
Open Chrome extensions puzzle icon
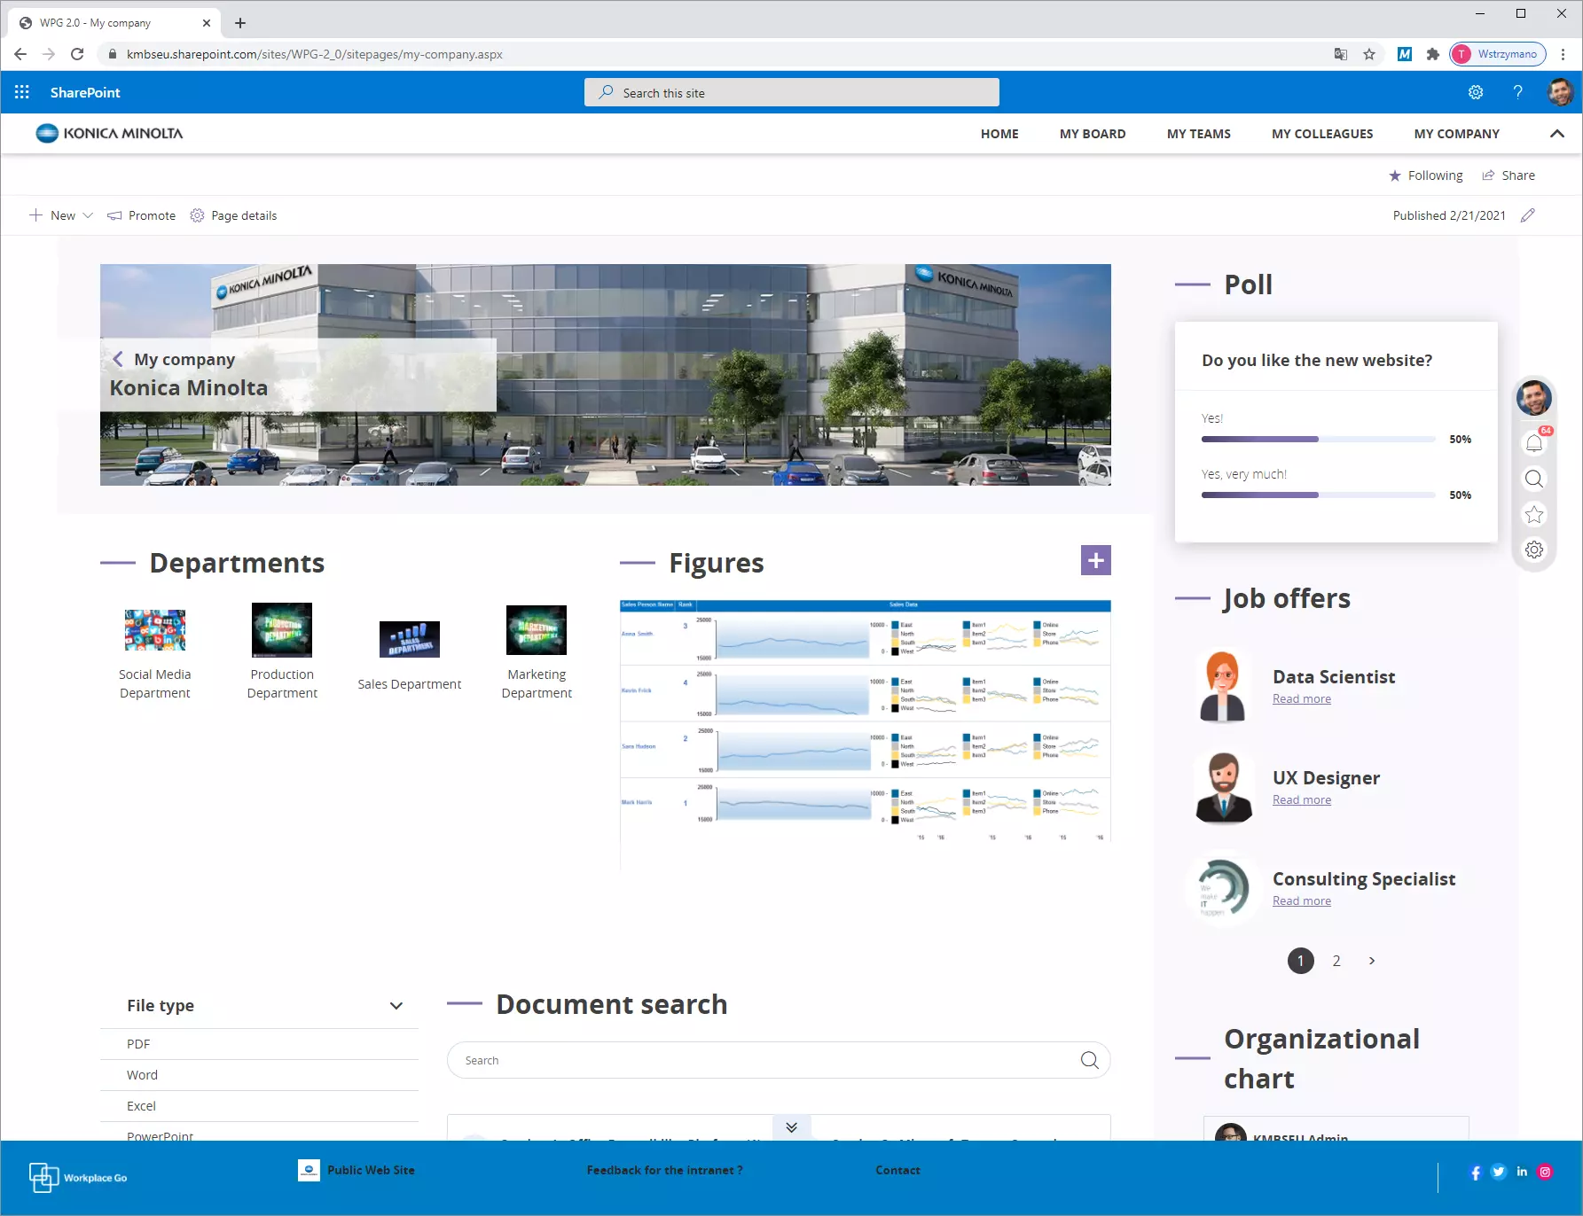click(1433, 54)
